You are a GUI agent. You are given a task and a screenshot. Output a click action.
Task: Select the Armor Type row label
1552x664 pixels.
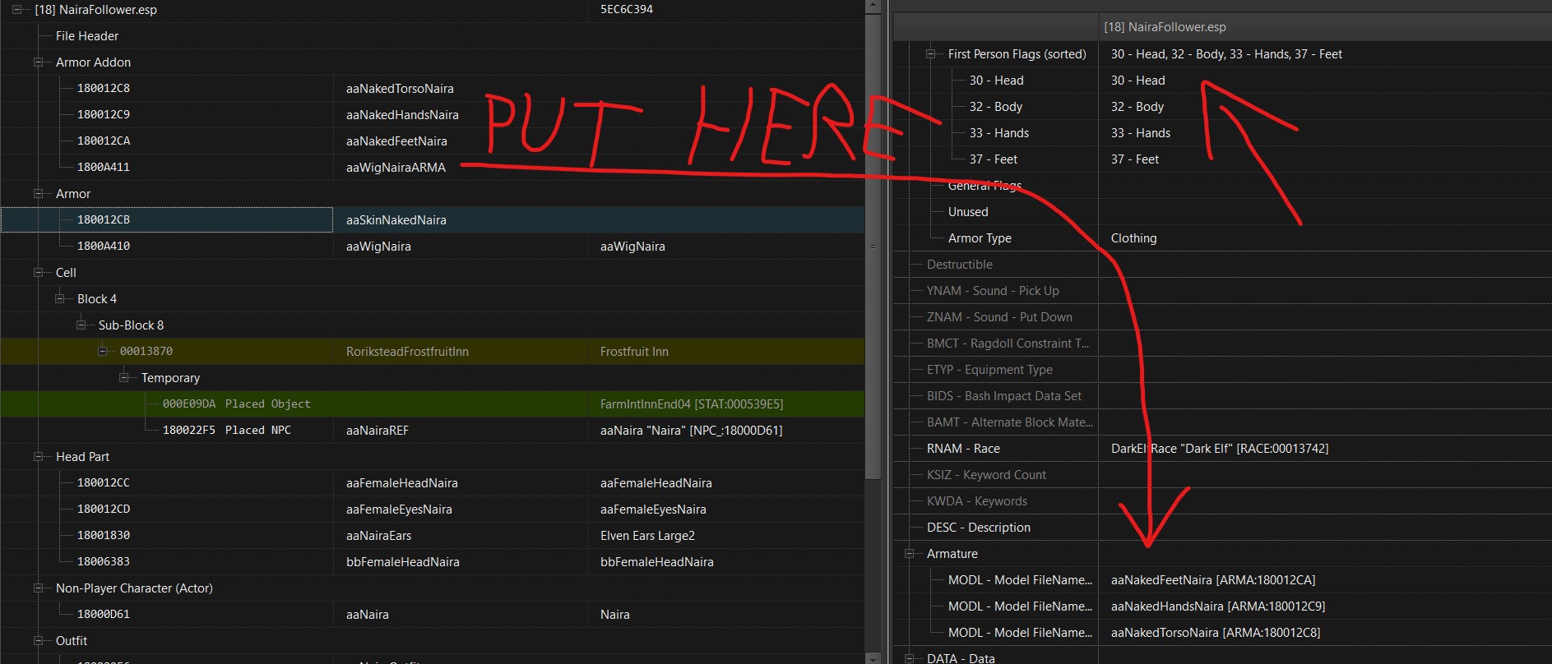[x=980, y=238]
